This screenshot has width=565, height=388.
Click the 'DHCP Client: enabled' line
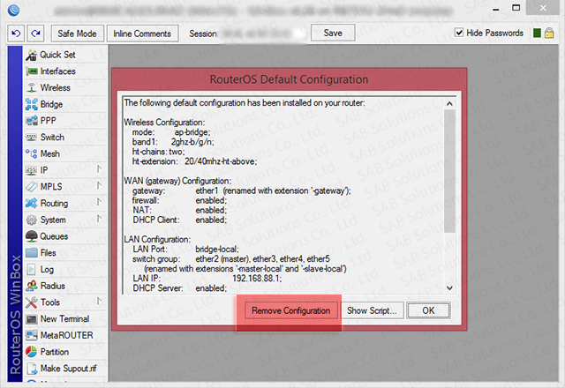[x=180, y=220]
